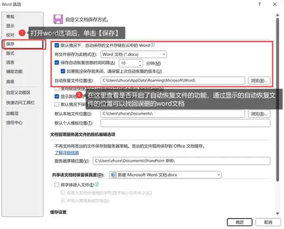This screenshot has height=229, width=284.
Task: Open the 显示 category
Action: [x=10, y=26]
